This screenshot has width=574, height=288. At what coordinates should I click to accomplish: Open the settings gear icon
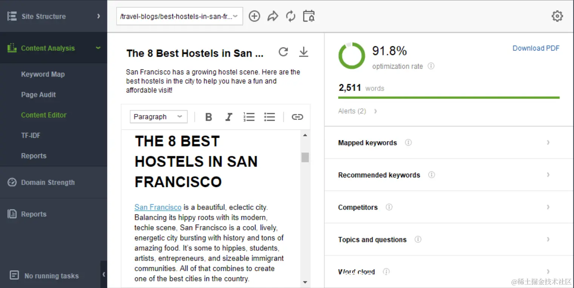click(x=557, y=16)
